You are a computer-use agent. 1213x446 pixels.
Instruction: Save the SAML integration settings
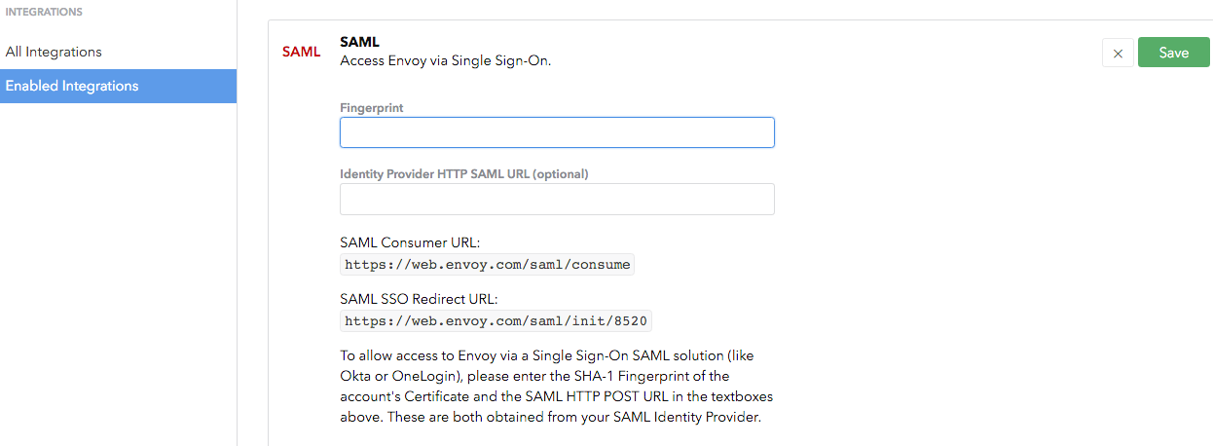point(1173,53)
